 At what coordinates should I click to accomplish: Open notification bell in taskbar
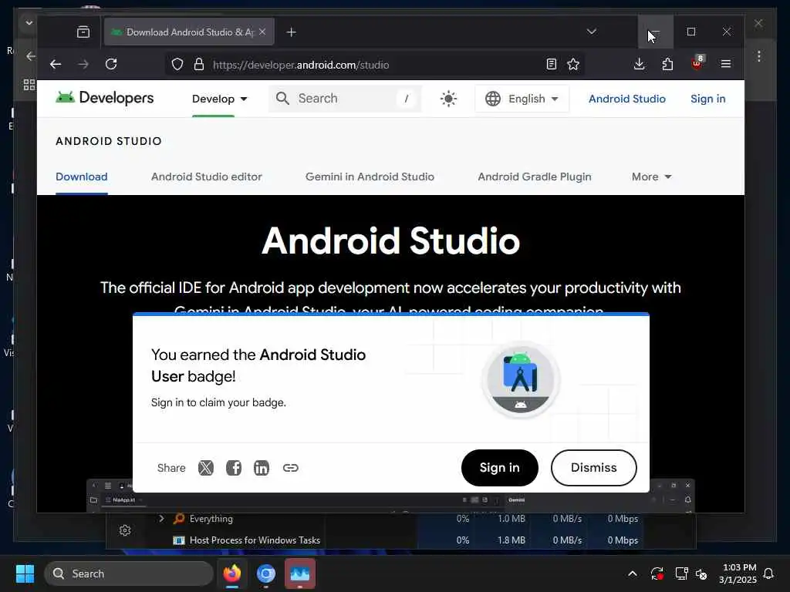pyautogui.click(x=769, y=573)
